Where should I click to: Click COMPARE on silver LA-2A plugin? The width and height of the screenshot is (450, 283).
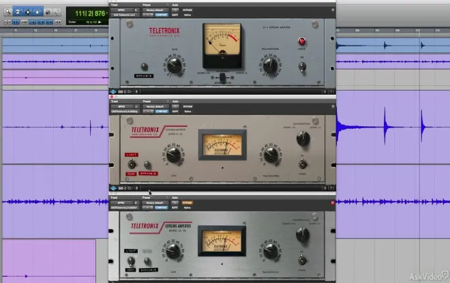click(x=162, y=207)
